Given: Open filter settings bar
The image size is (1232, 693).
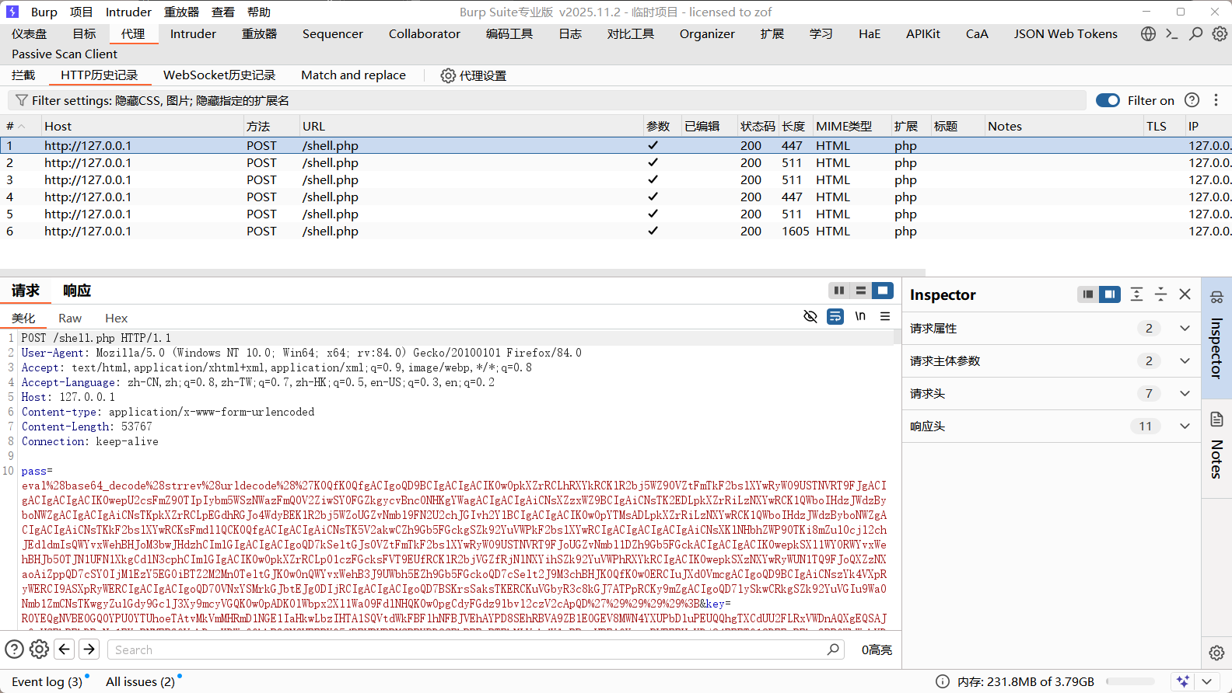Looking at the screenshot, I should click(547, 100).
